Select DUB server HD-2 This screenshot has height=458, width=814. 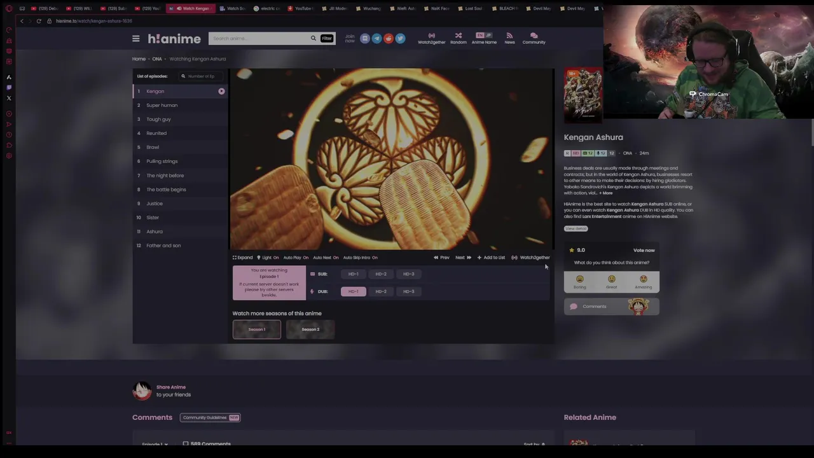coord(381,291)
